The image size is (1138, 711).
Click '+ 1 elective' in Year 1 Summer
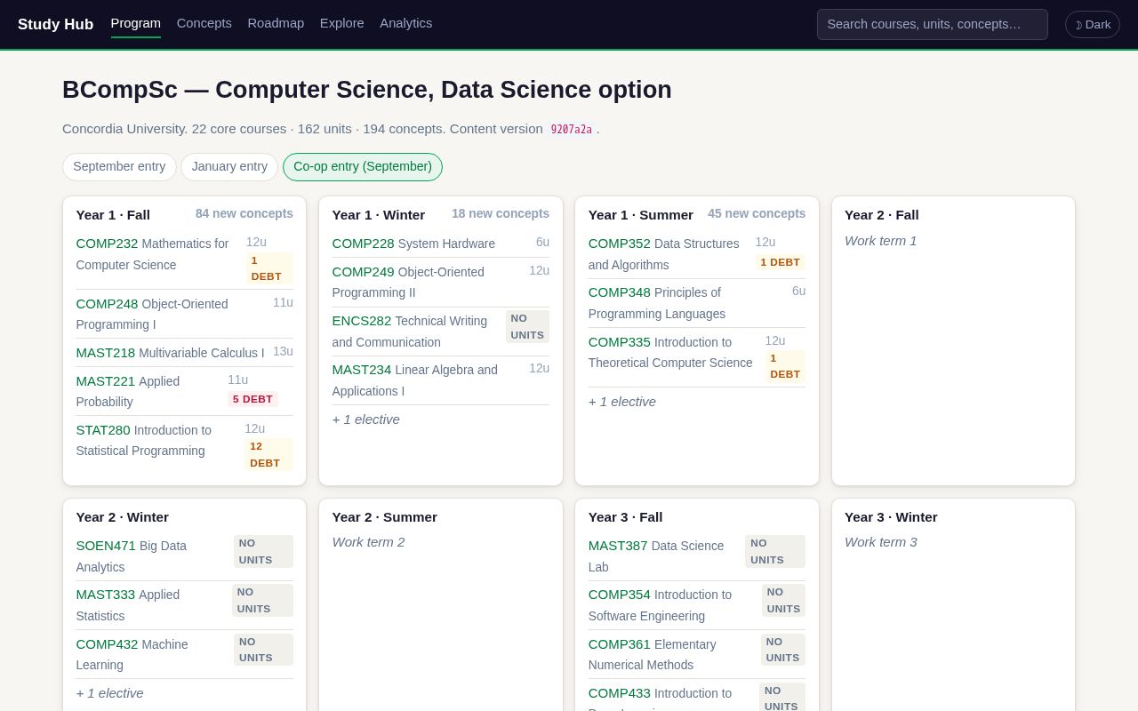[x=622, y=402]
